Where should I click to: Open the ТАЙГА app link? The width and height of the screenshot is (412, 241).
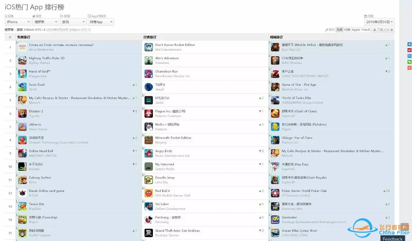click(x=160, y=85)
